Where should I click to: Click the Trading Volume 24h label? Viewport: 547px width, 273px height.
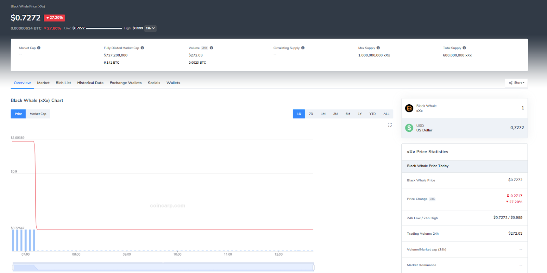coord(423,234)
